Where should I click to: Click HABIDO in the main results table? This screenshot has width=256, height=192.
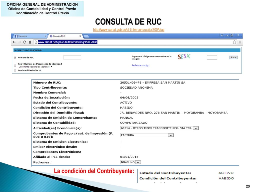point(126,108)
